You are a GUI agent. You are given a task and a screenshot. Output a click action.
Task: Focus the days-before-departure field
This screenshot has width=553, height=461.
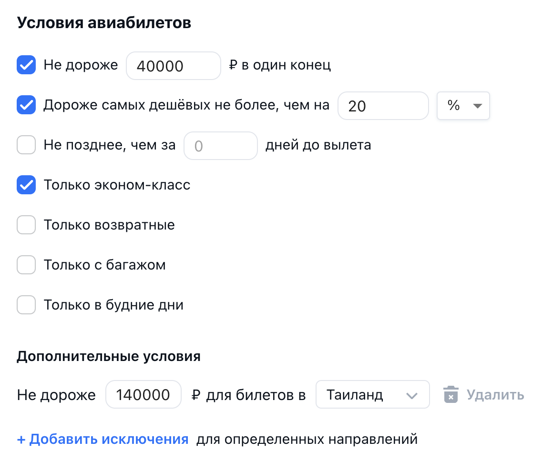(x=221, y=146)
